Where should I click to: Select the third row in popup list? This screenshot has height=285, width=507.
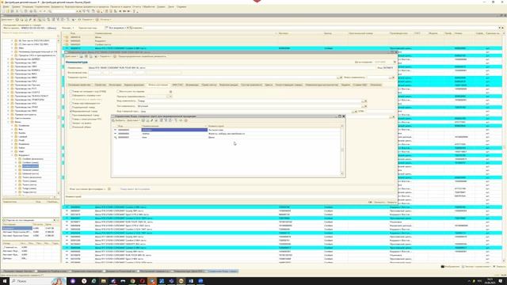[x=227, y=137]
